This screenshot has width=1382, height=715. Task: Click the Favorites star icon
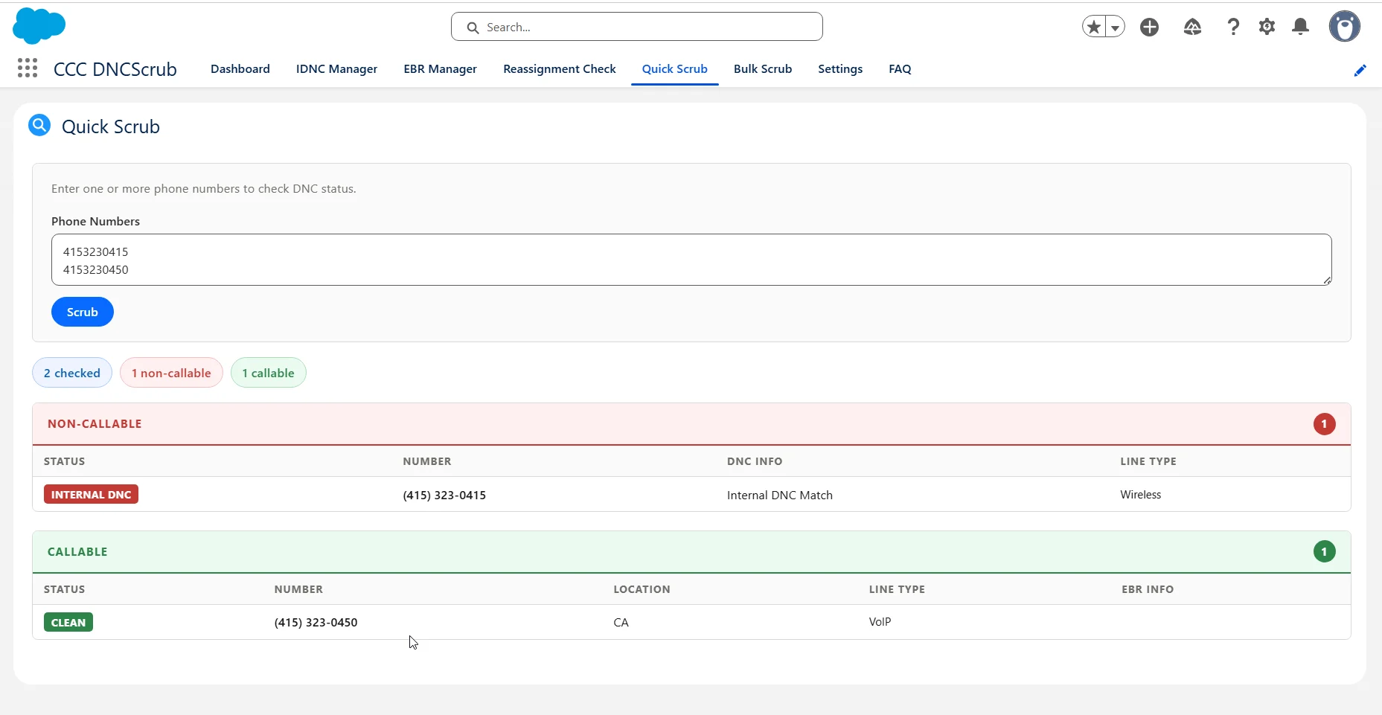point(1094,27)
